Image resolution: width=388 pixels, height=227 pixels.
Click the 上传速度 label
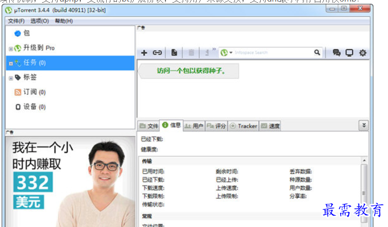tap(227, 188)
